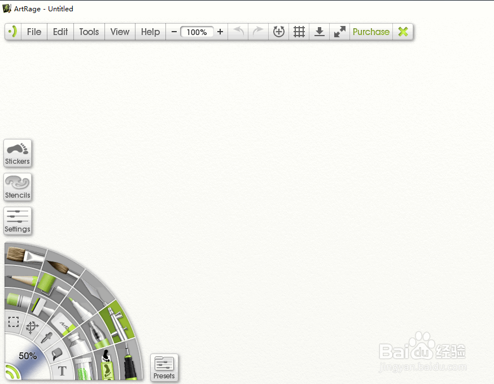Open the Stencils panel
Image resolution: width=494 pixels, height=384 pixels.
[18, 187]
